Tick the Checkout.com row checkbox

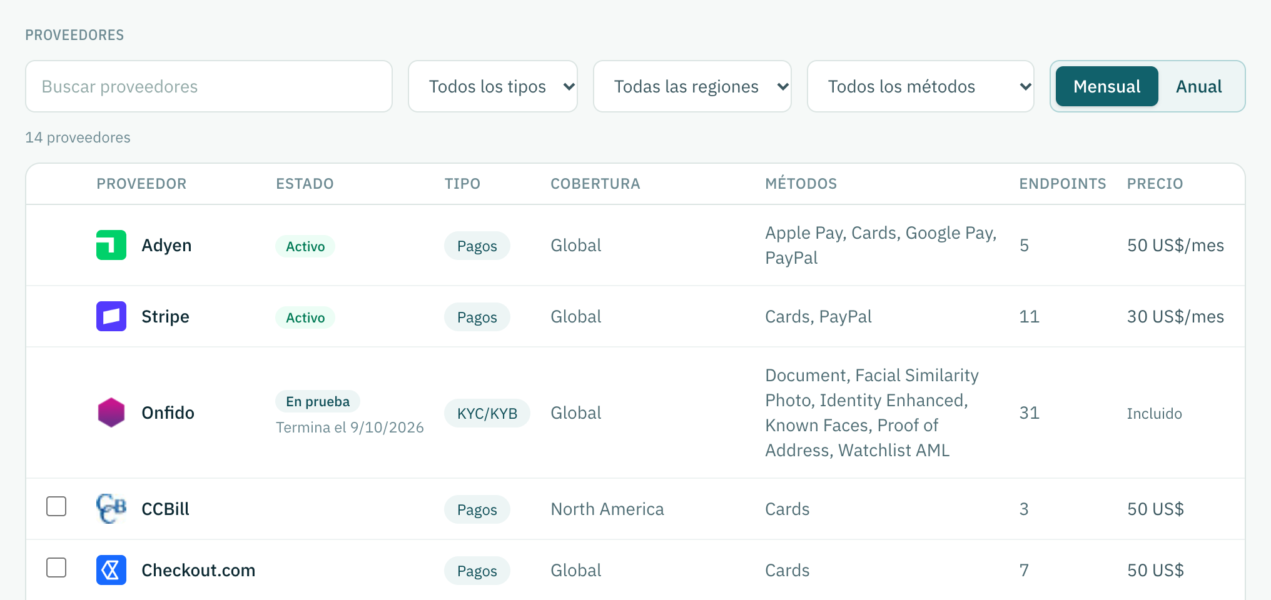click(x=56, y=567)
